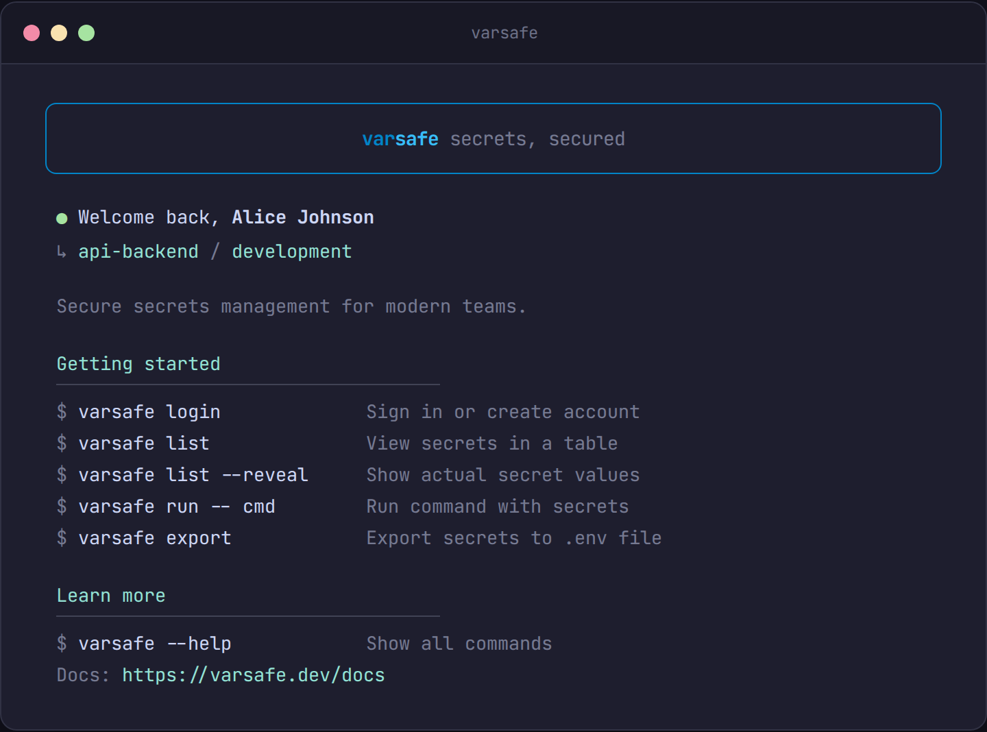987x732 pixels.
Task: Select the arrow icon before api-backend
Action: (60, 252)
